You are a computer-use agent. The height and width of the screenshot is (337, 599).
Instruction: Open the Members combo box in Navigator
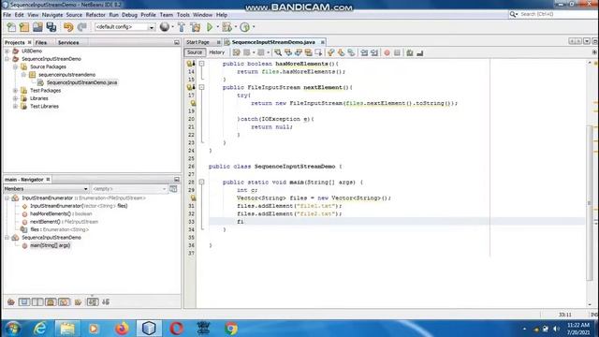(x=46, y=189)
